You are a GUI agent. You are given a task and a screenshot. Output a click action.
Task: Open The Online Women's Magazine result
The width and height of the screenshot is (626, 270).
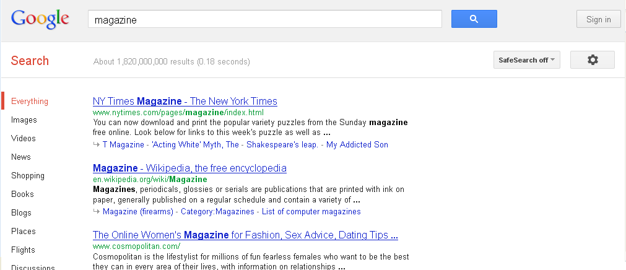click(245, 235)
